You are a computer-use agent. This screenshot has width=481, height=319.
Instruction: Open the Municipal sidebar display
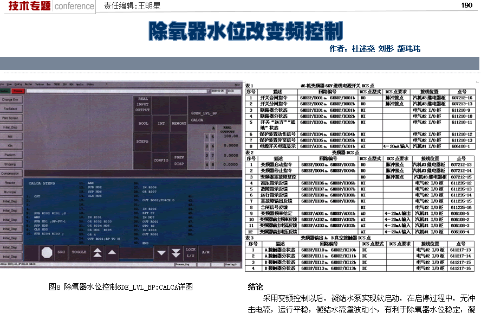coord(11,192)
